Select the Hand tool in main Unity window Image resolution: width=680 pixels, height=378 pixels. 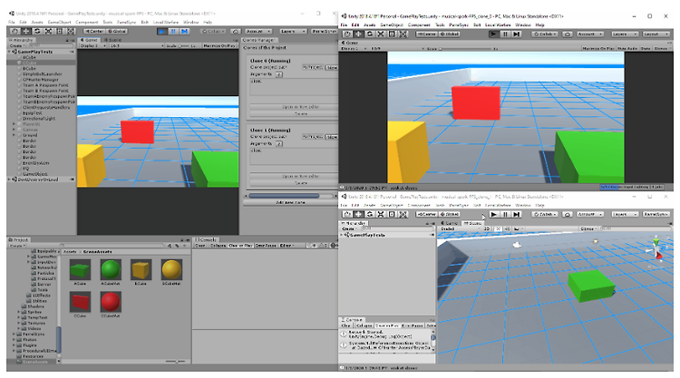tap(15, 31)
